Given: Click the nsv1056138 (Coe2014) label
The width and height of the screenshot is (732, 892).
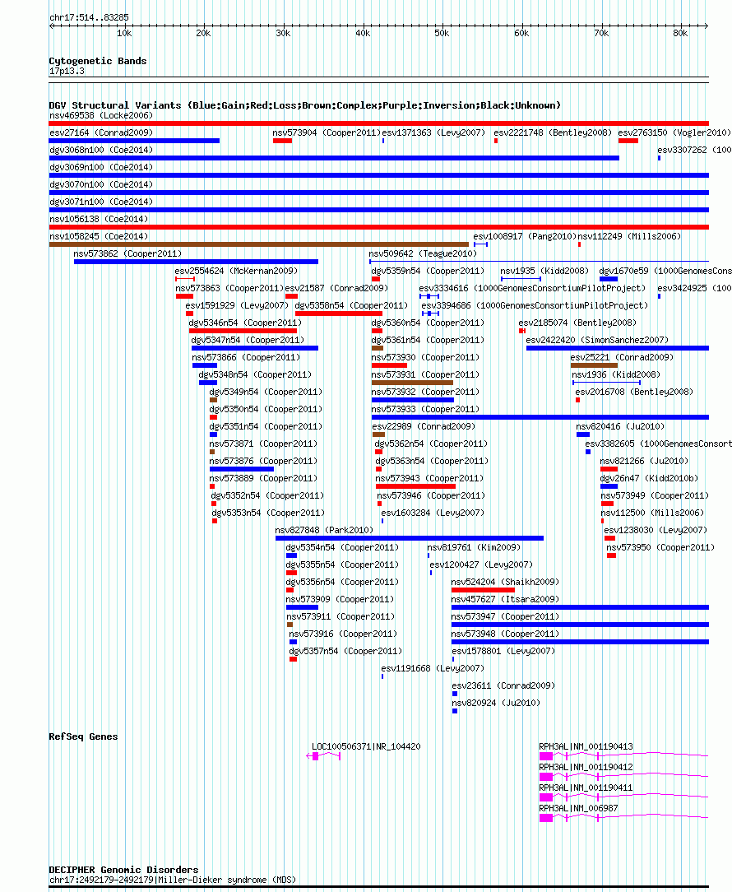Looking at the screenshot, I should pyautogui.click(x=99, y=219).
